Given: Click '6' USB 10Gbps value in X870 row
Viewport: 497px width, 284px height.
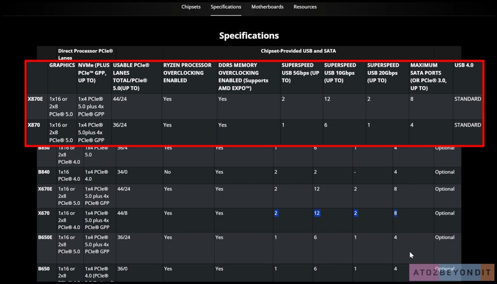Looking at the screenshot, I should pos(326,125).
